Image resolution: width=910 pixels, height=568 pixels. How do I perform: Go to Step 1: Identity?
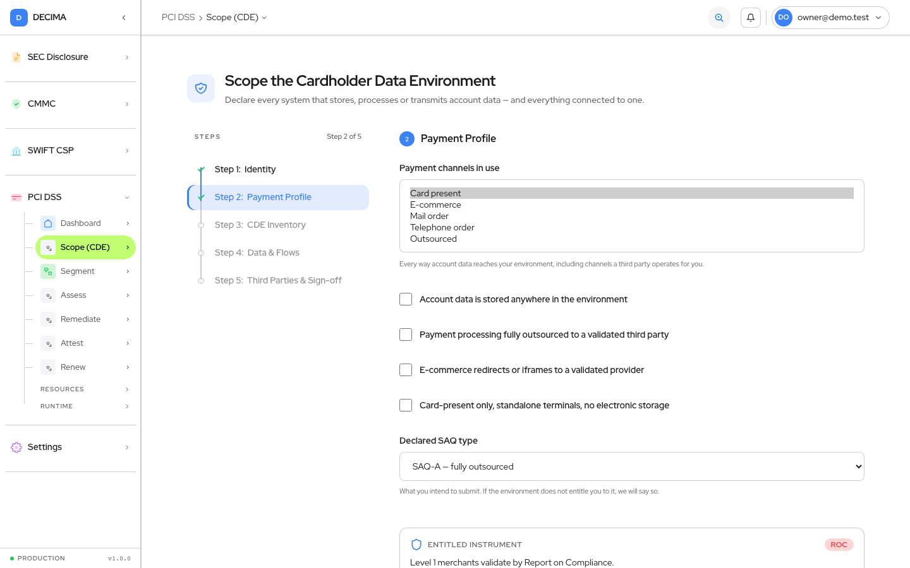click(278, 170)
